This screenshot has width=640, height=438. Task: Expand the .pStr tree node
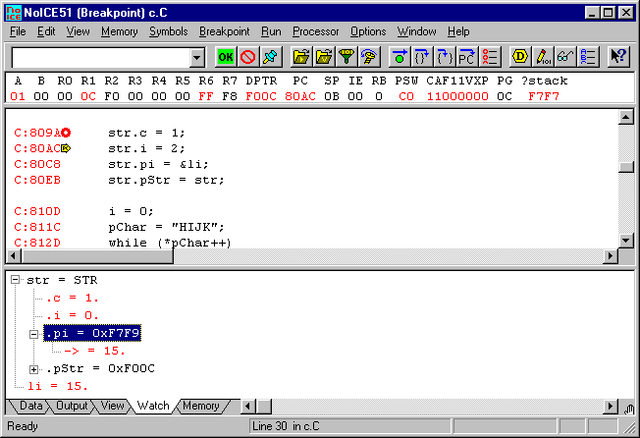34,370
